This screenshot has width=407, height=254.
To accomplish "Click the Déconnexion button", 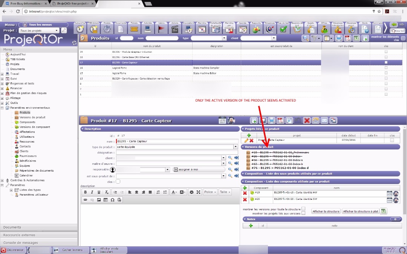I will [x=13, y=250].
